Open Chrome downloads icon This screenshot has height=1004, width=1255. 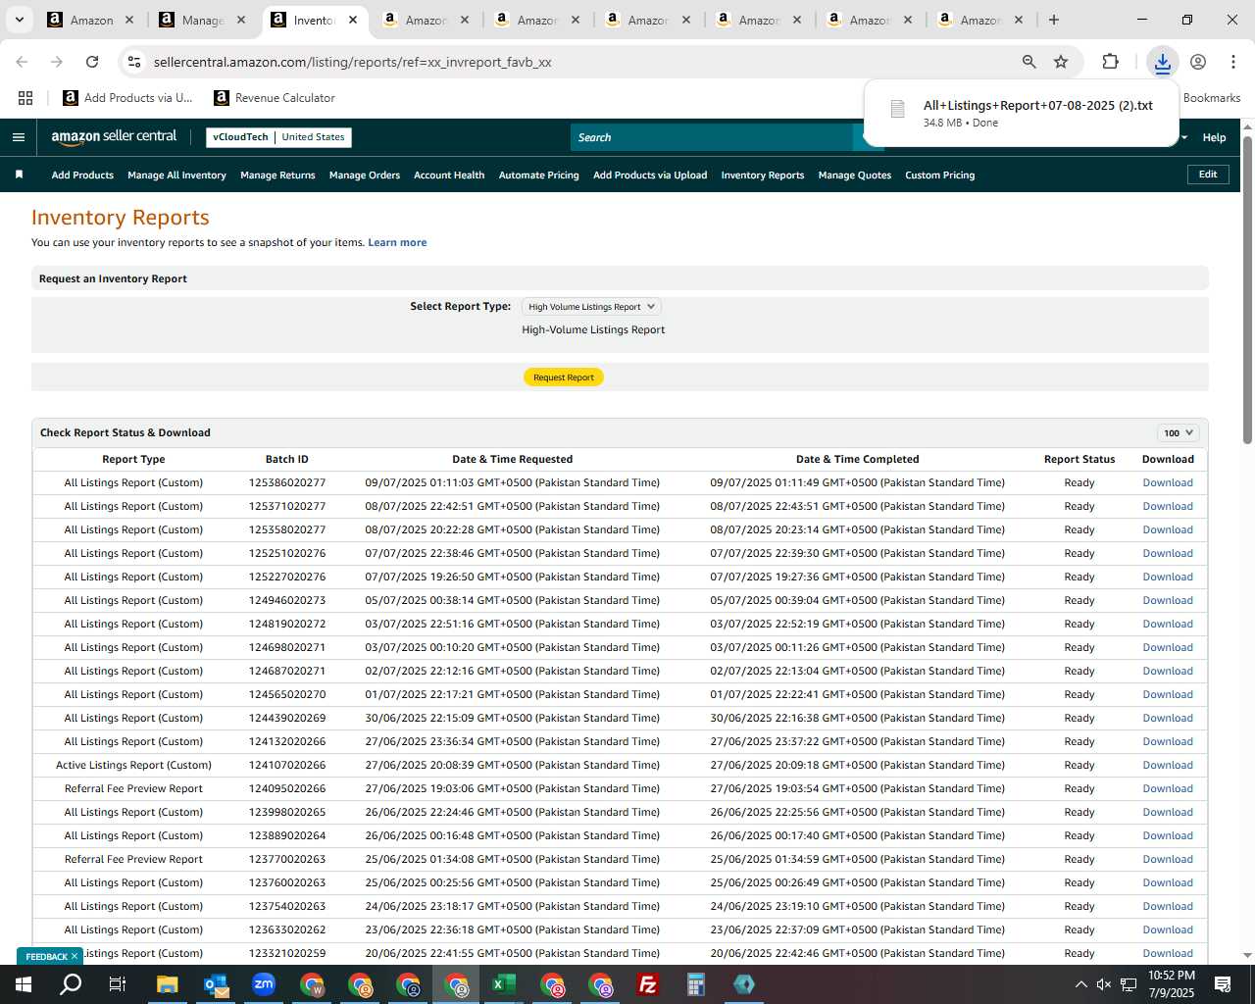click(x=1162, y=62)
